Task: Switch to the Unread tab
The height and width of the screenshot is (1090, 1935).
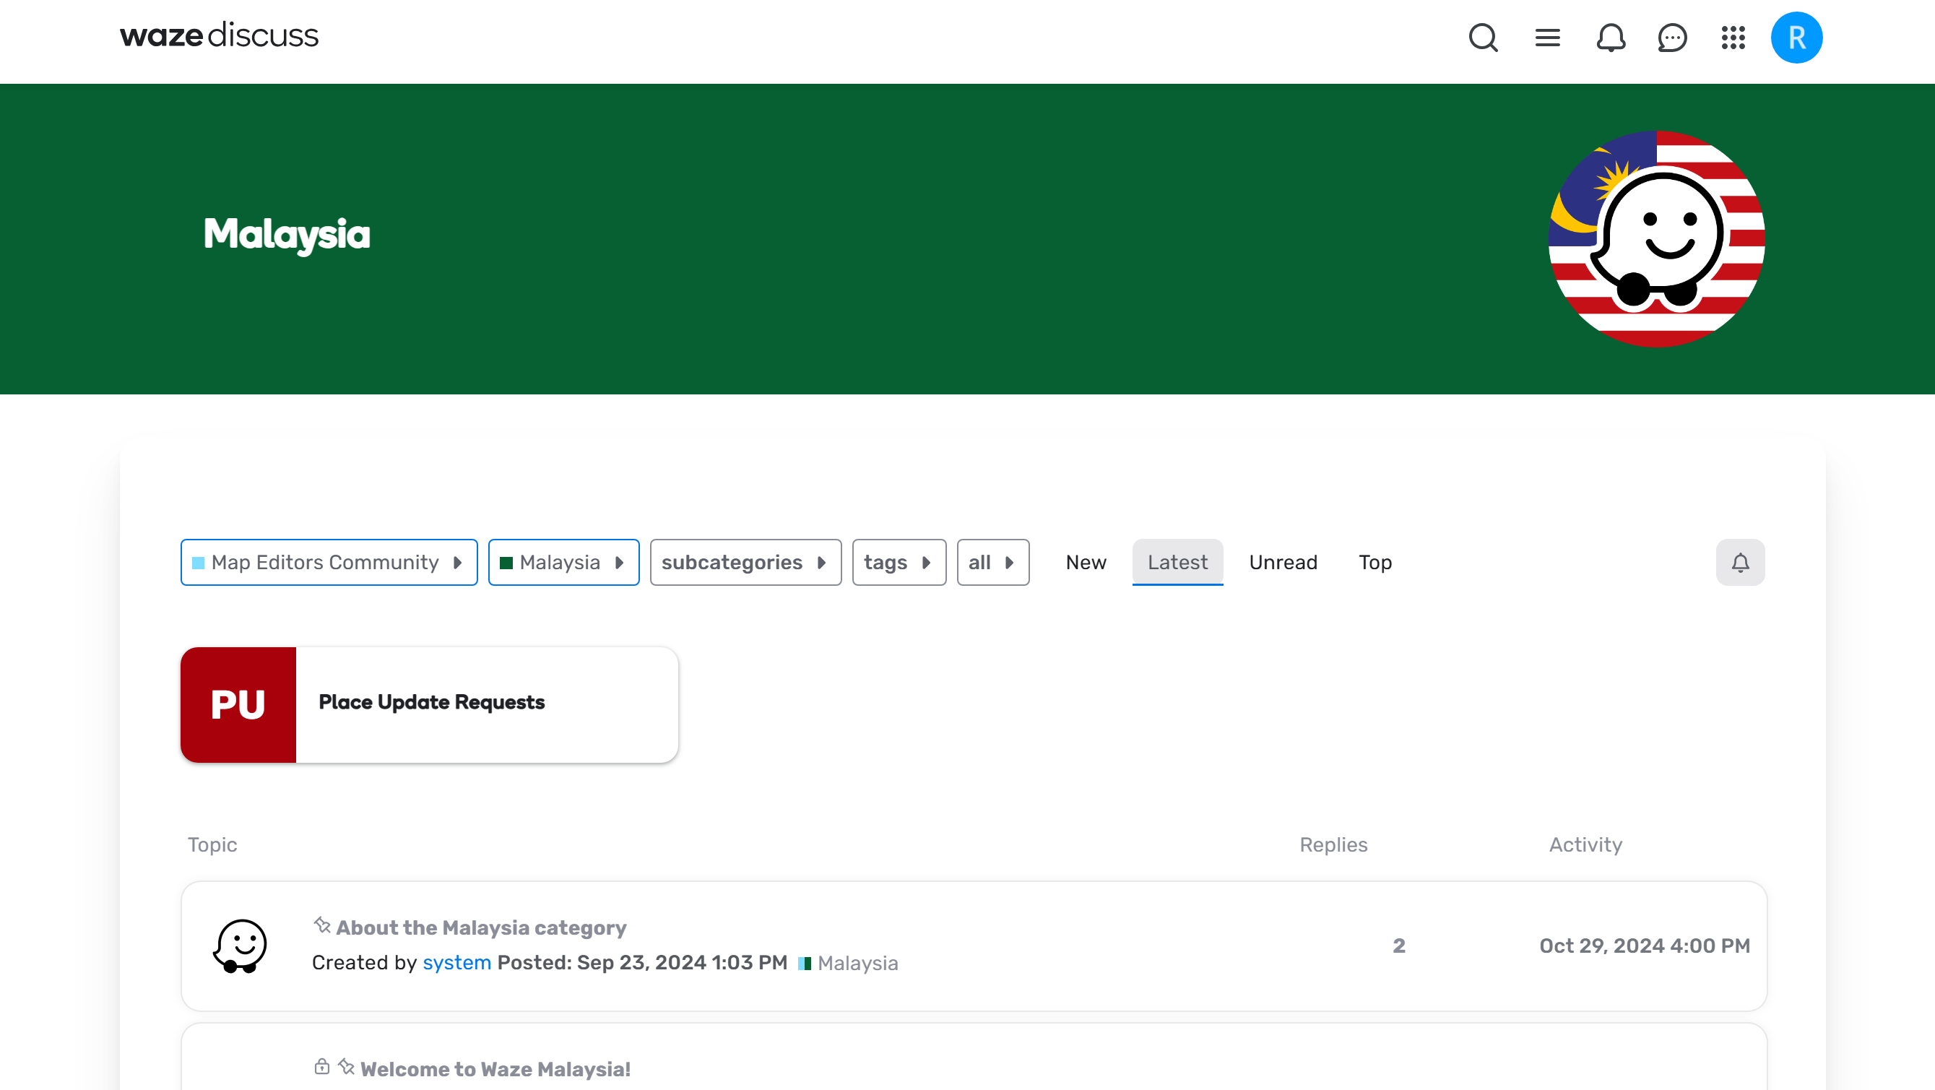Action: click(x=1283, y=562)
